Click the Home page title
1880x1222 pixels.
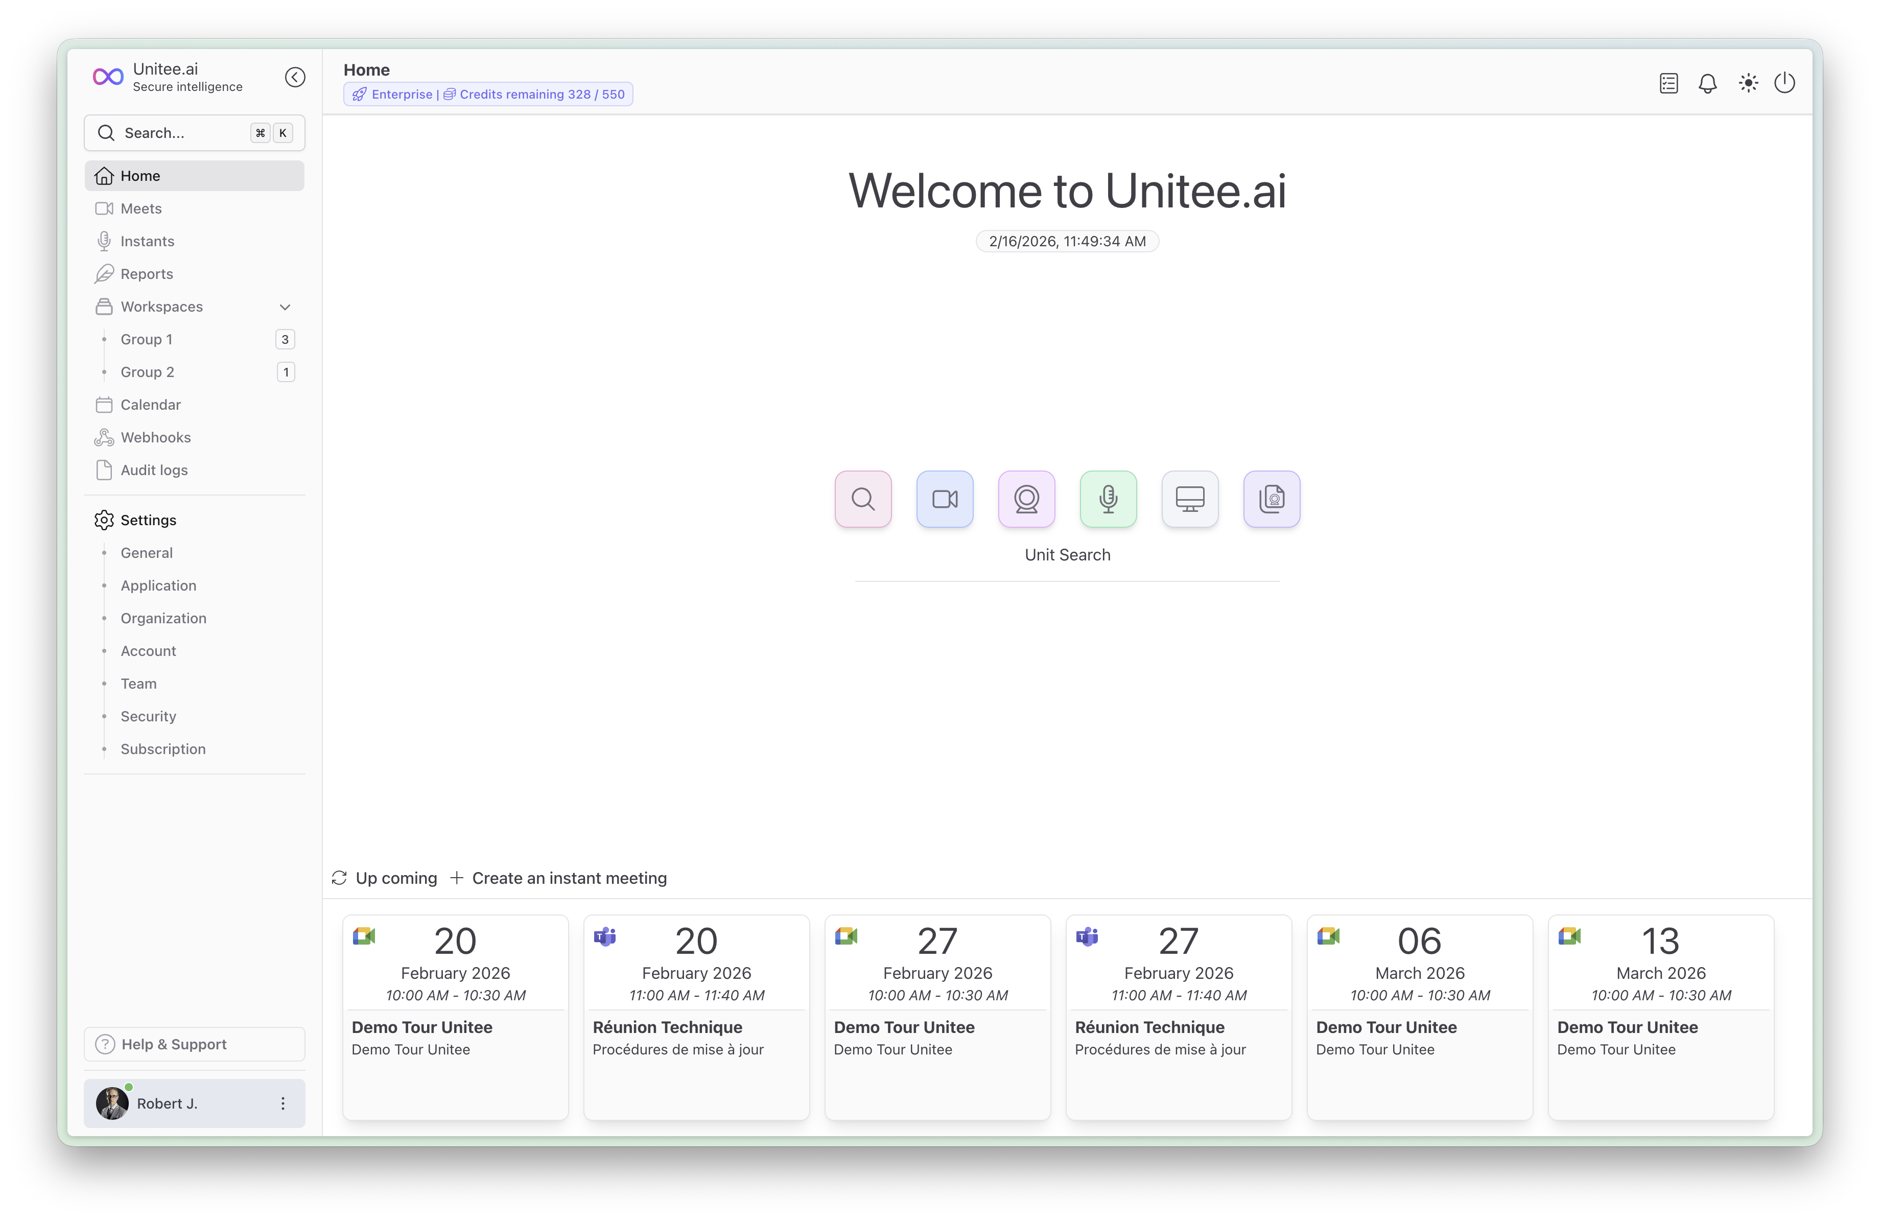(x=366, y=69)
